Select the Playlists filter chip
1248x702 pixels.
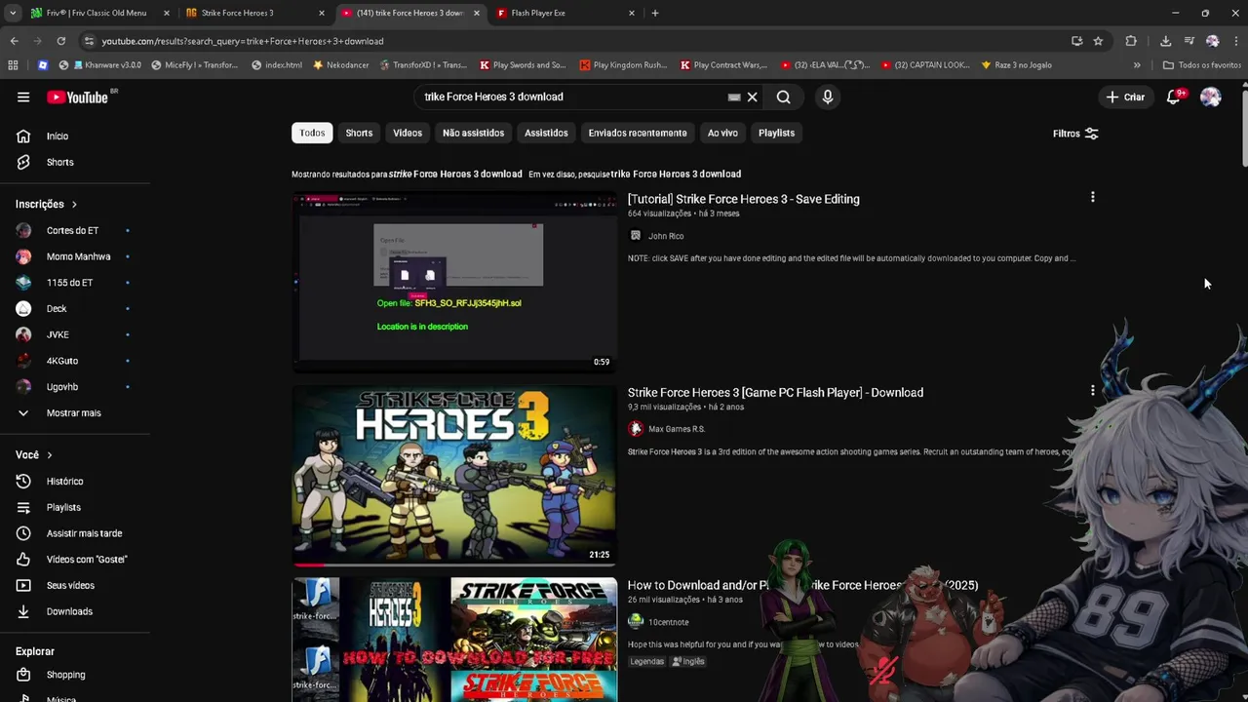[776, 133]
